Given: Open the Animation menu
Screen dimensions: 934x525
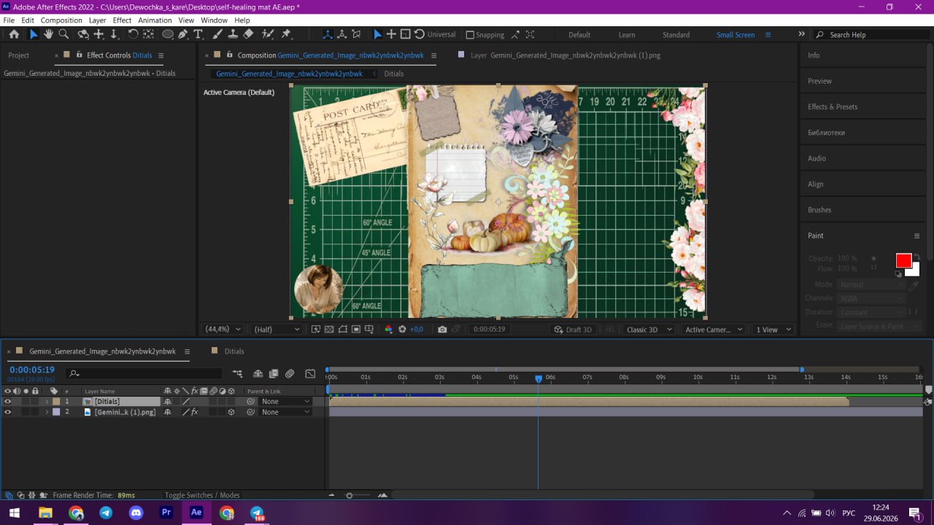Looking at the screenshot, I should tap(155, 20).
